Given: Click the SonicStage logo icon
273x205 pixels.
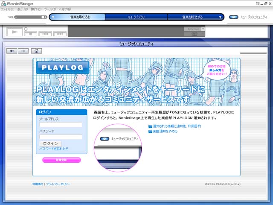Looking at the screenshot, I should point(3,3).
